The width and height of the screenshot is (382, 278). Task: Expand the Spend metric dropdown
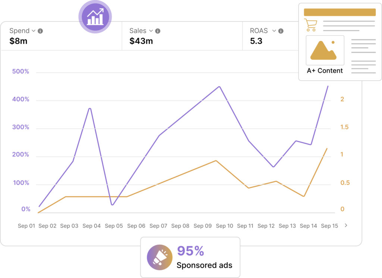pyautogui.click(x=34, y=31)
